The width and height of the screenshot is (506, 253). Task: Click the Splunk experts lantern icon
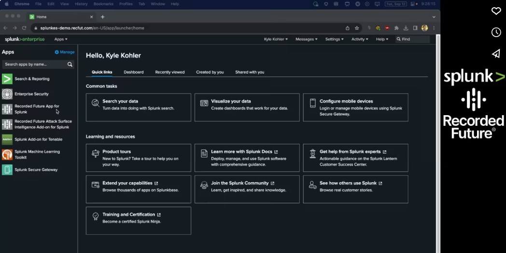(x=313, y=153)
